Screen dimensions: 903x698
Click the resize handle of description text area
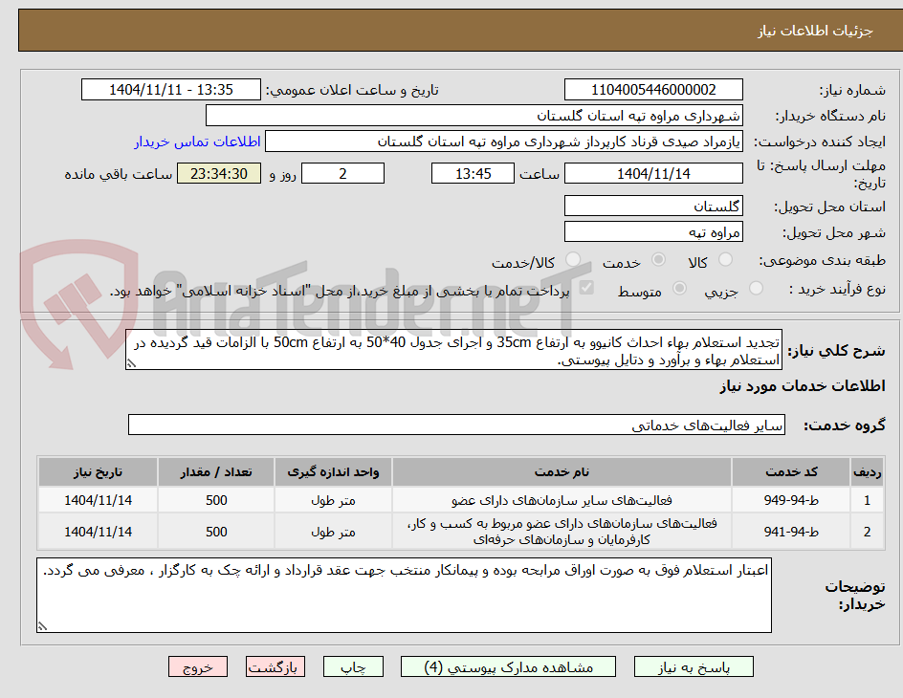point(131,363)
